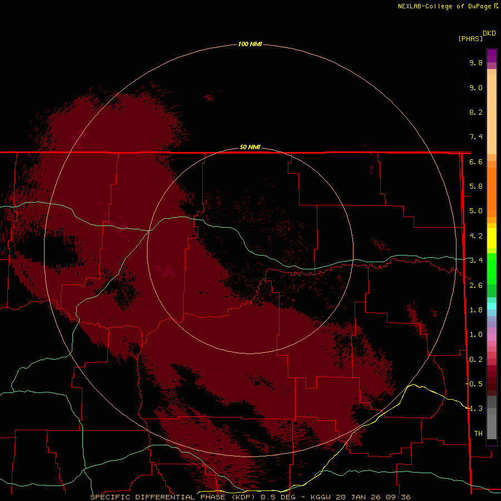Click the 1.8 scale value
This screenshot has height=501, width=501.
coord(476,310)
